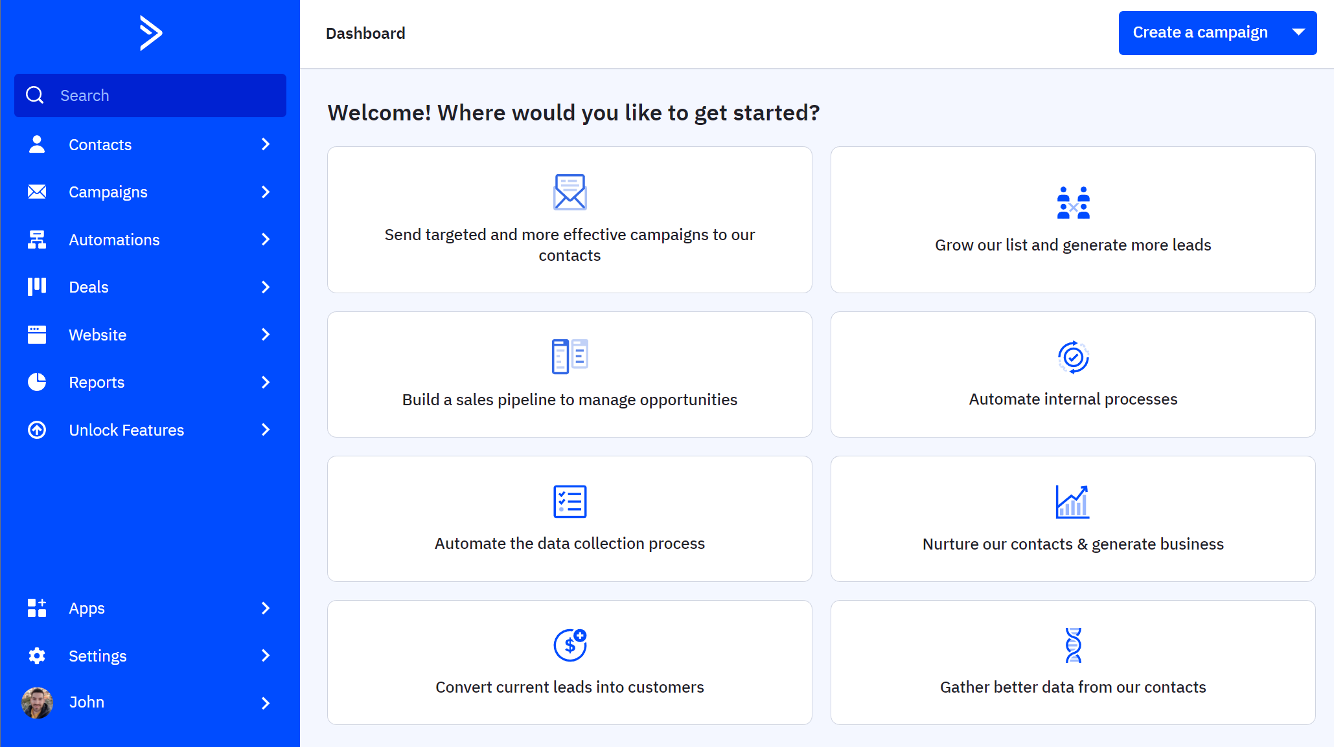Click the Campaigns email icon
The image size is (1334, 747).
(37, 192)
